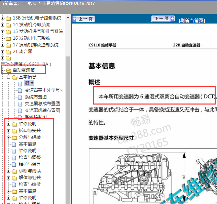Click the tree panel vertical scrollbar thumb
Image resolution: width=217 pixels, height=204 pixels.
click(68, 130)
